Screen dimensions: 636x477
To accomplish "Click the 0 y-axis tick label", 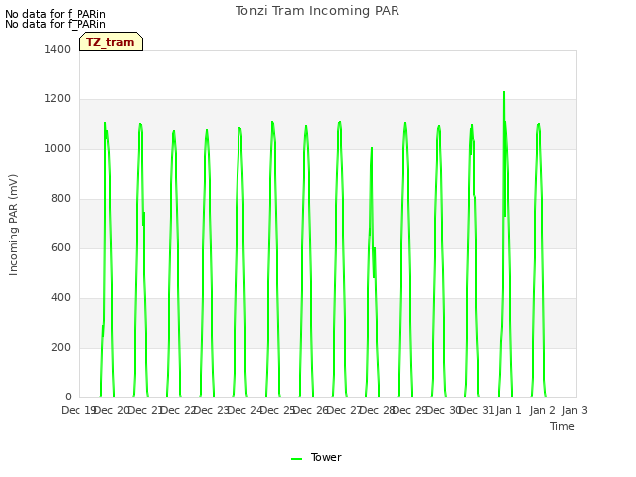I will [x=68, y=397].
